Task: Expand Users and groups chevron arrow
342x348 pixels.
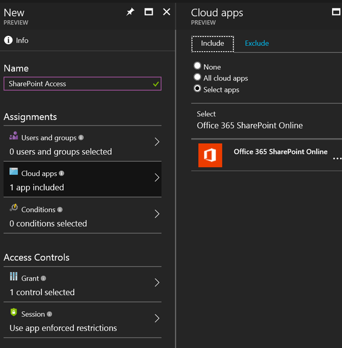Action: click(157, 142)
